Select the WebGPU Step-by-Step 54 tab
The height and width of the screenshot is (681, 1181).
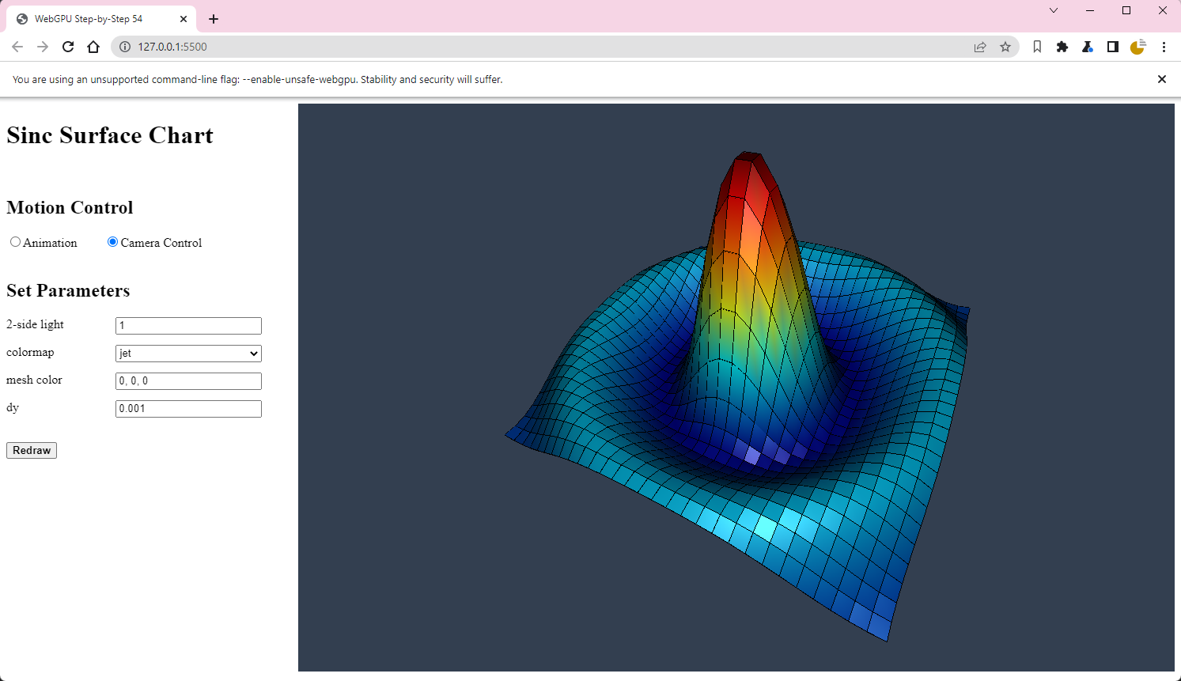tap(101, 19)
